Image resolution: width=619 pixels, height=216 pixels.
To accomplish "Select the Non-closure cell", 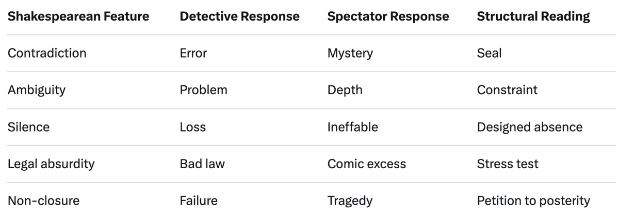I will point(43,201).
